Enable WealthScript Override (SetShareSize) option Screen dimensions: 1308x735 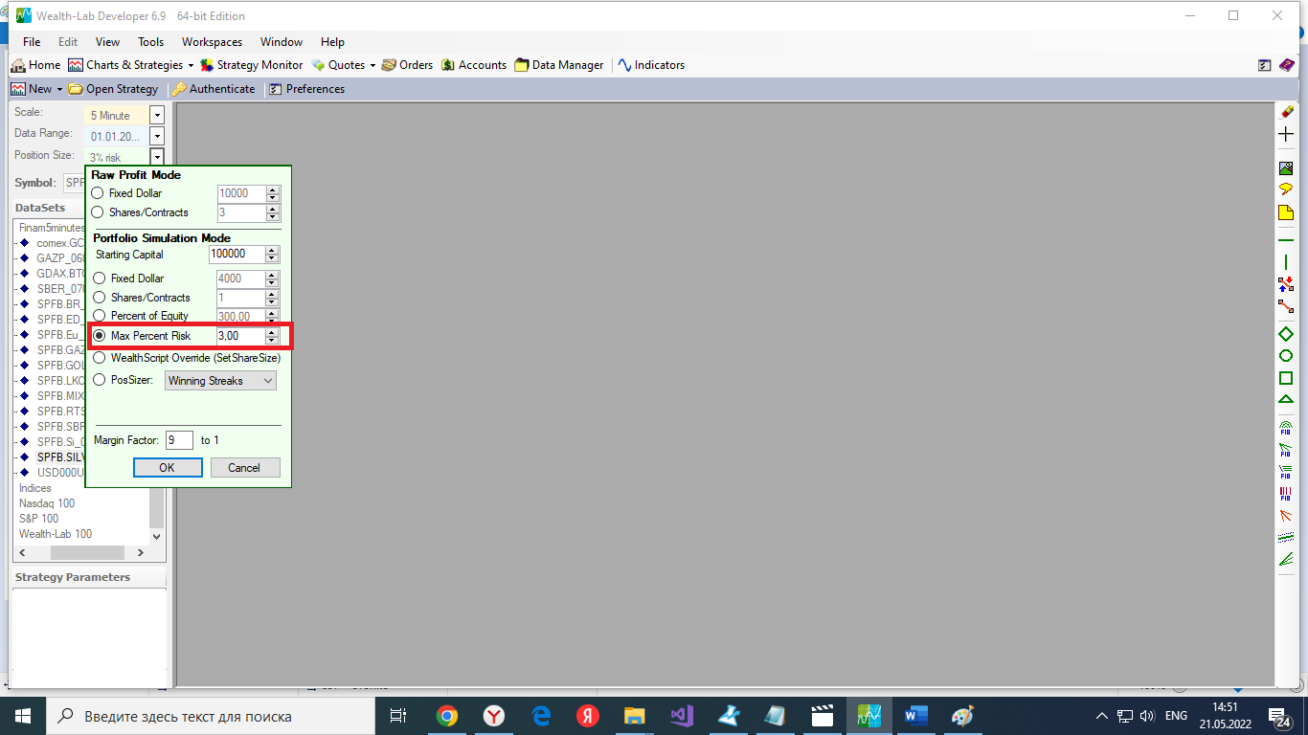[99, 358]
